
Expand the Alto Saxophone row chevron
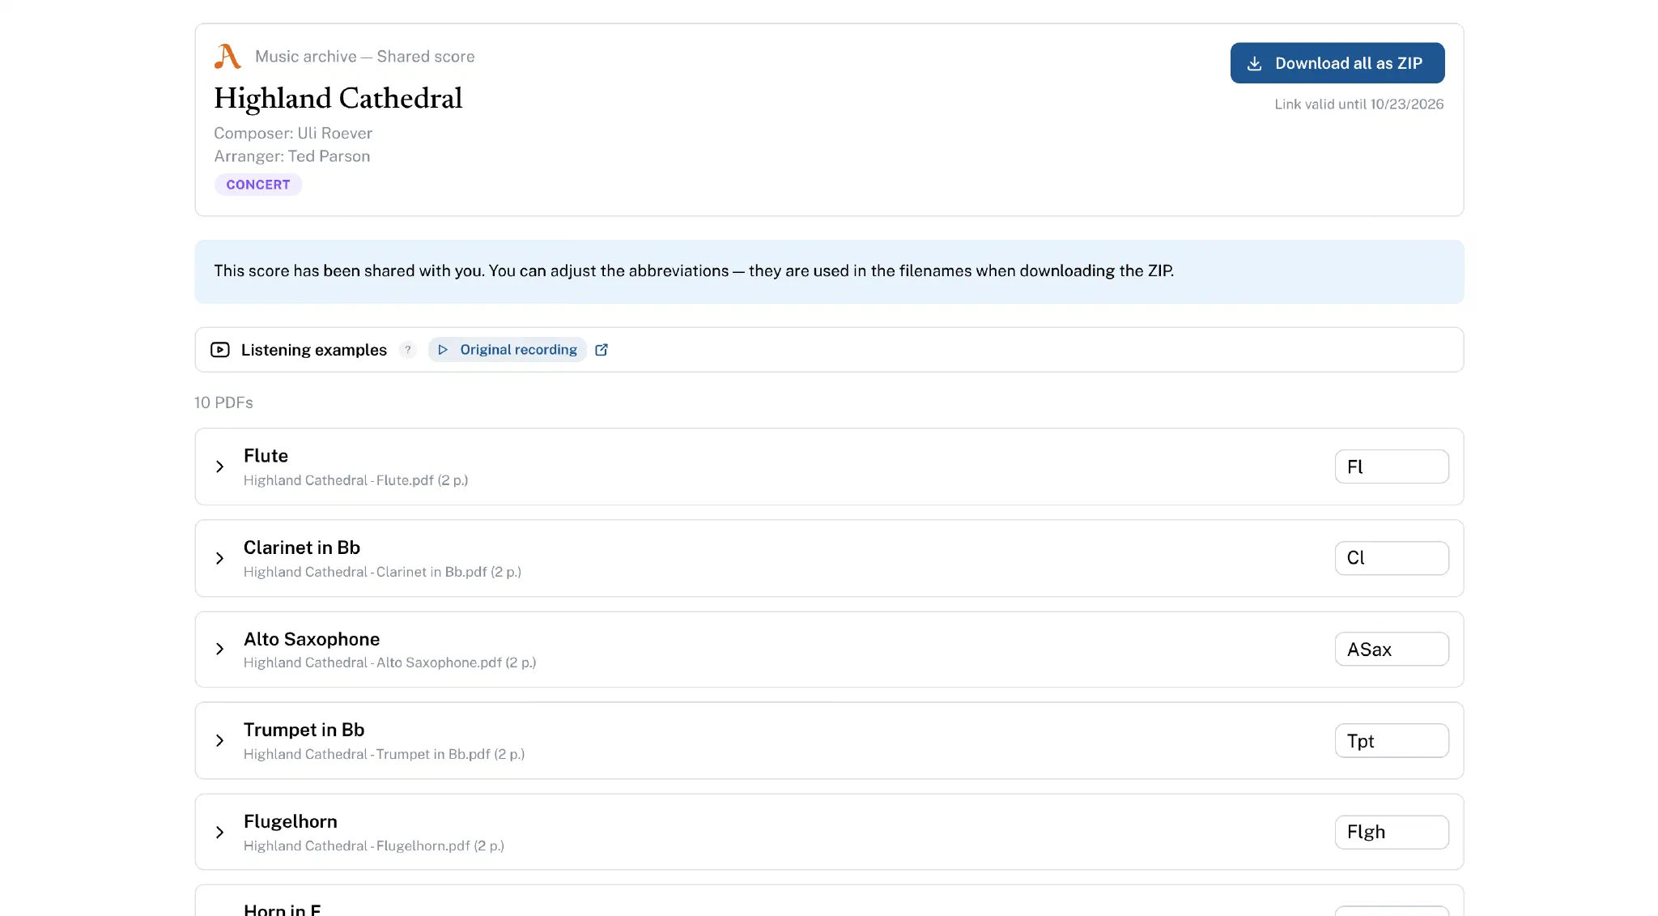(x=219, y=649)
